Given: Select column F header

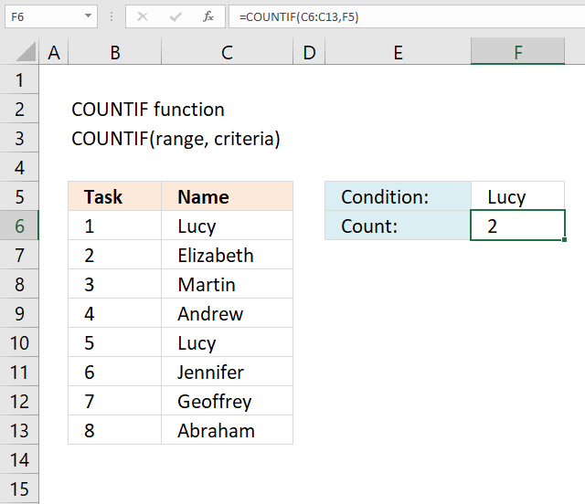Looking at the screenshot, I should click(517, 52).
